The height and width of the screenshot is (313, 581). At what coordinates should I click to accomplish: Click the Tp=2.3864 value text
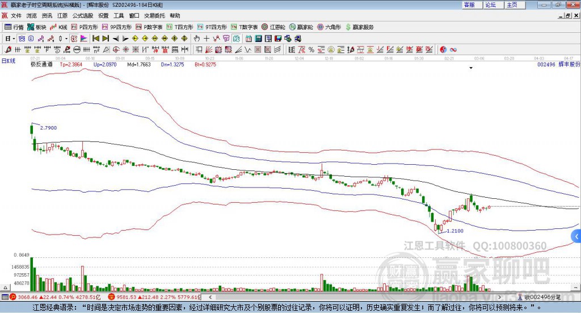[71, 65]
